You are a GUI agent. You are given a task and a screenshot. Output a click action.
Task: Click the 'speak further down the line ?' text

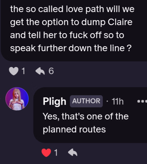point(71,48)
